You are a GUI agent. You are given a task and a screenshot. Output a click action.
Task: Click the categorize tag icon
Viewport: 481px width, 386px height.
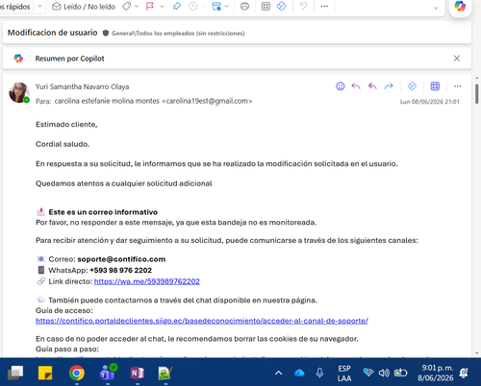[127, 7]
